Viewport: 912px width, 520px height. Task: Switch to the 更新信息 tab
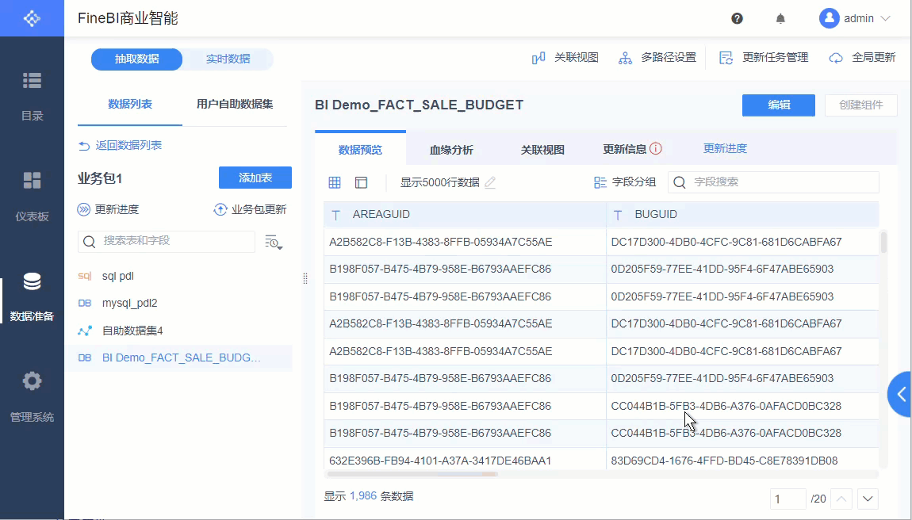coord(625,149)
